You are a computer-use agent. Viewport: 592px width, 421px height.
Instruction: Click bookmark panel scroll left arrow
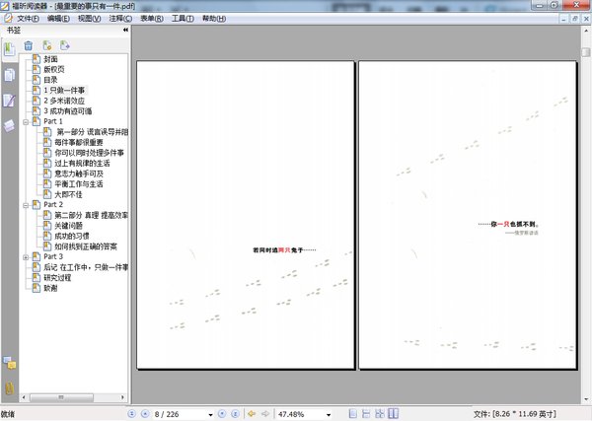pyautogui.click(x=24, y=397)
